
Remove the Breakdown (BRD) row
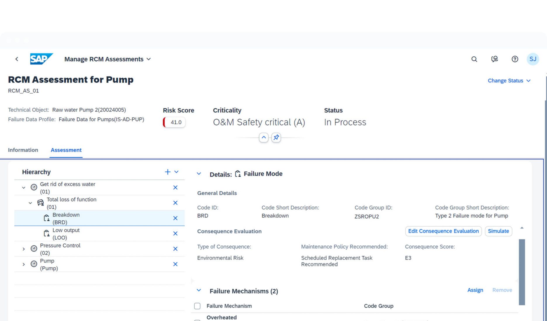point(175,218)
